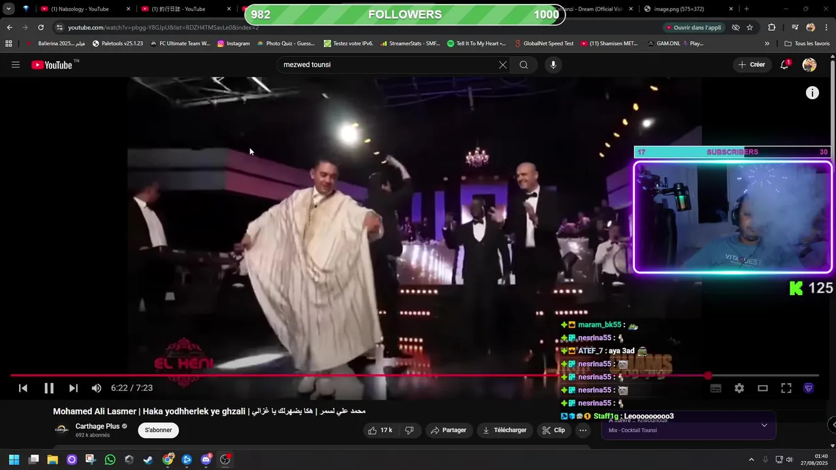Image resolution: width=836 pixels, height=470 pixels.
Task: Subscribe with the S'abonner button
Action: coord(158,430)
